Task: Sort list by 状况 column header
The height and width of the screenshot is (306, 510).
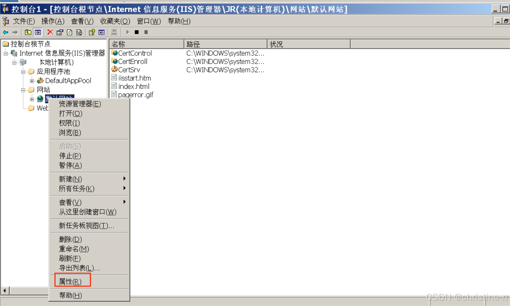Action: point(309,44)
